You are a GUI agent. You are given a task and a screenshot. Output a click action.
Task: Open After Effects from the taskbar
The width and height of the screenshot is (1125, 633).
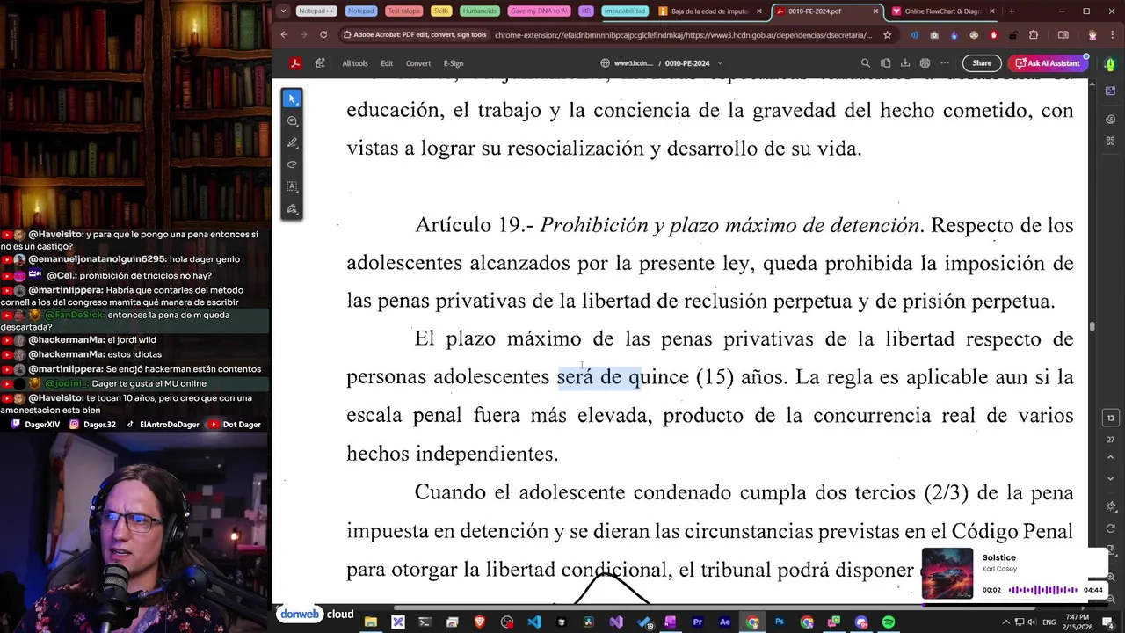(725, 622)
